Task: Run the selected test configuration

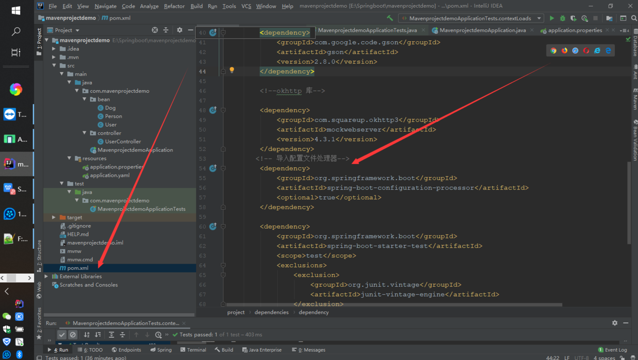Action: (552, 19)
